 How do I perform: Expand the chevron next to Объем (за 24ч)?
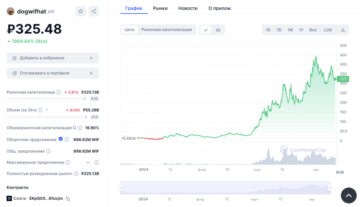coord(47,110)
